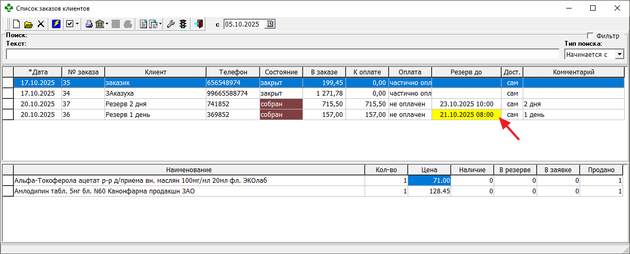Screen dimensions: 630x254
Task: Expand the Тип поиска dropdown
Action: point(619,54)
